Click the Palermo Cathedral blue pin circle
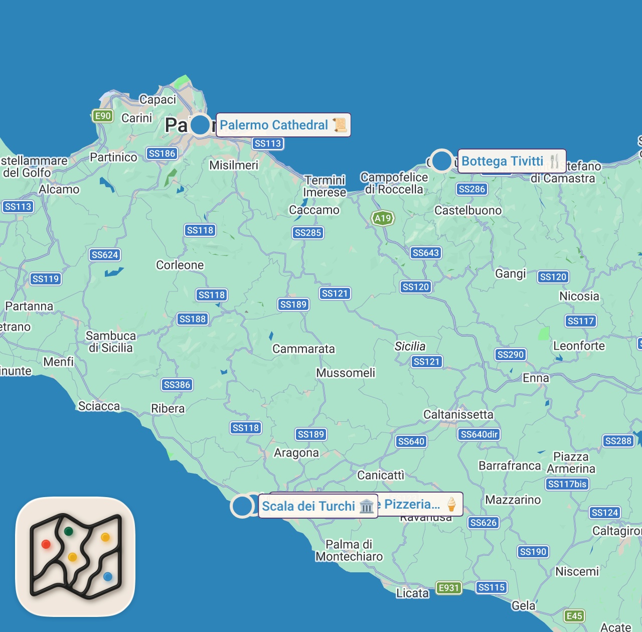The height and width of the screenshot is (632, 642). [x=200, y=125]
